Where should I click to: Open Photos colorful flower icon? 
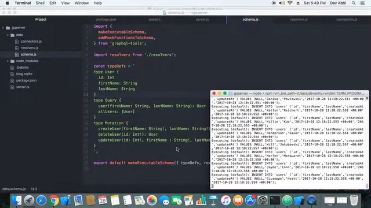point(152,200)
